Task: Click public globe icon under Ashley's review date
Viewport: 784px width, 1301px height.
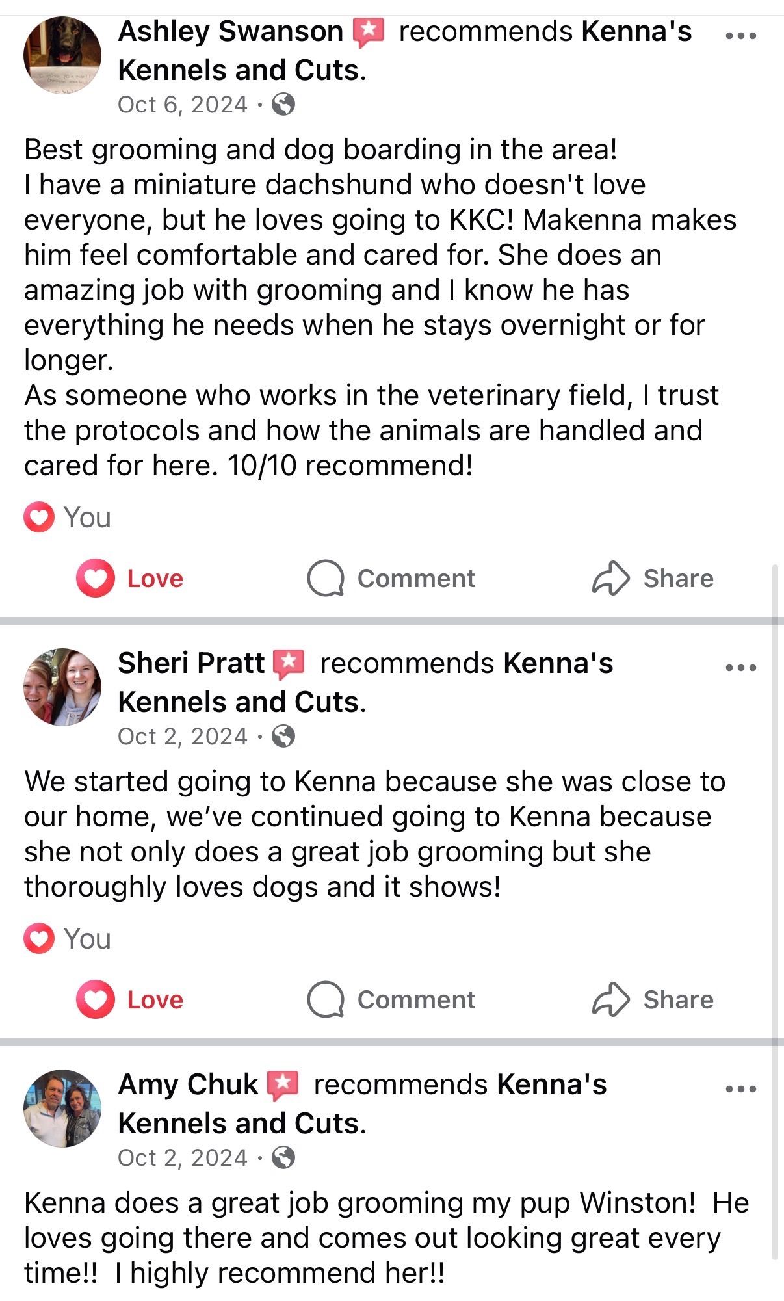Action: 283,104
